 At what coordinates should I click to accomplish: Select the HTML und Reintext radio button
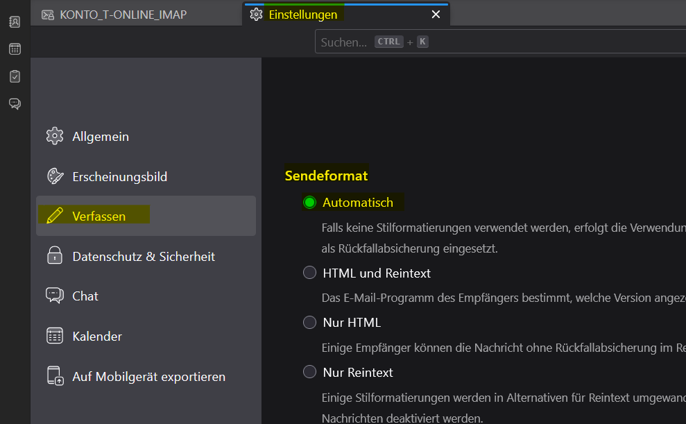coord(309,273)
